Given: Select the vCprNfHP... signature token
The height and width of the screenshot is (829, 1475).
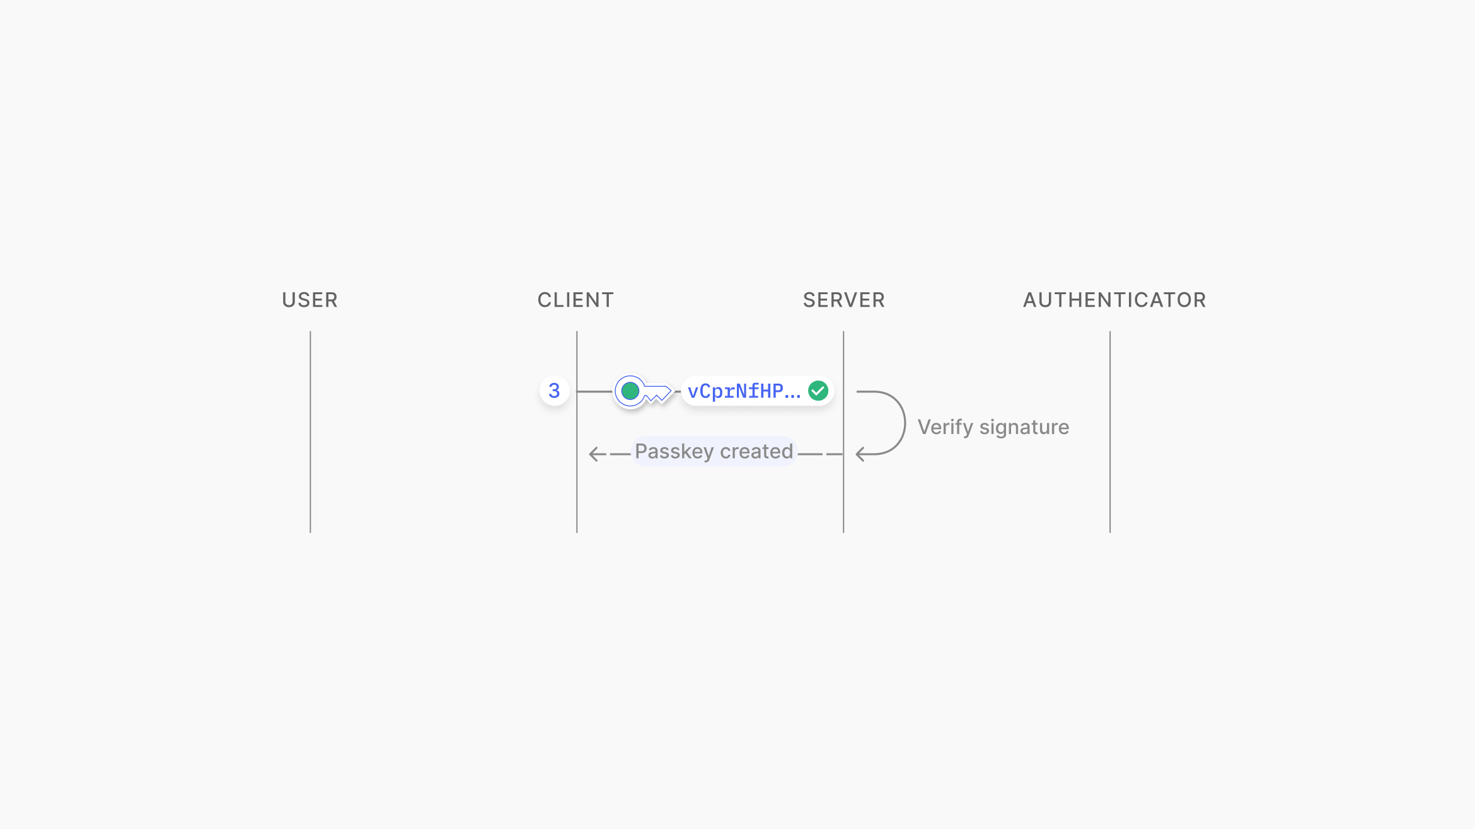Looking at the screenshot, I should tap(757, 391).
